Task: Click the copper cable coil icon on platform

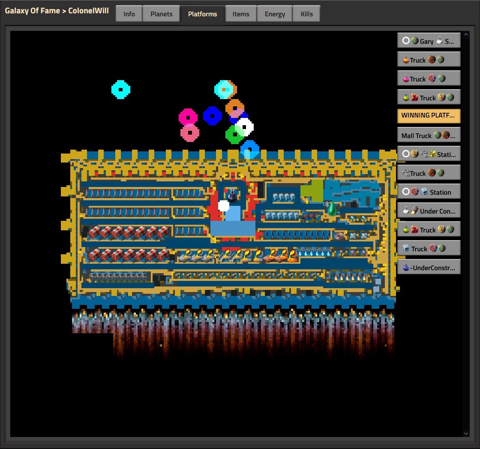Action: point(339,236)
